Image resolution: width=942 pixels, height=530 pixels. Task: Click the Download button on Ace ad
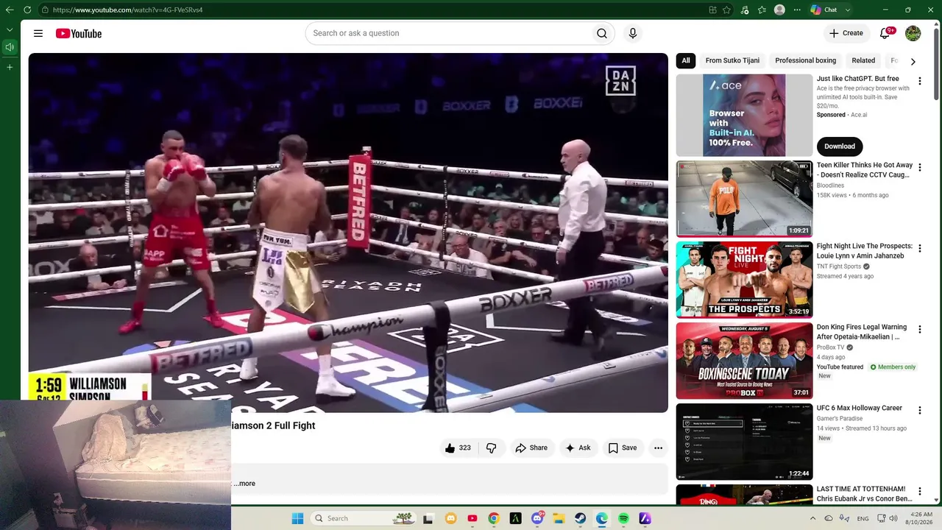[x=840, y=146]
